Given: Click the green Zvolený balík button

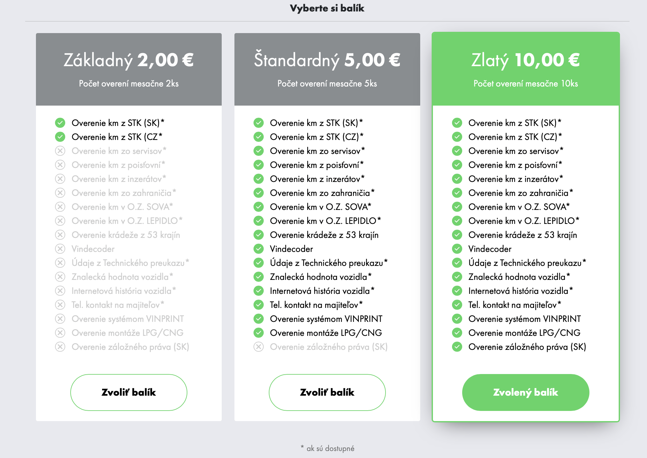Looking at the screenshot, I should [x=525, y=392].
